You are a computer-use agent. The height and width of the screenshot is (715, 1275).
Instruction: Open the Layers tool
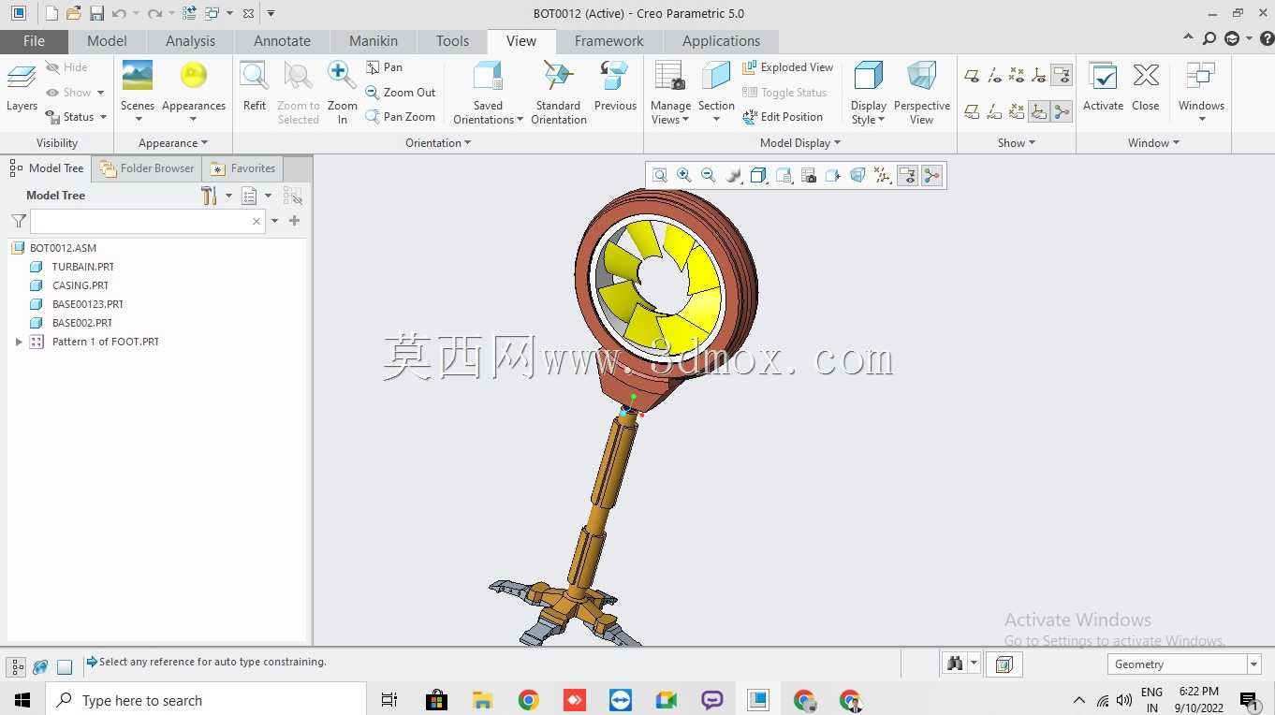pos(22,88)
